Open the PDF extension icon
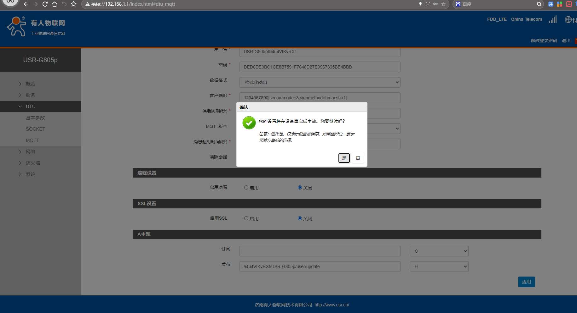Image resolution: width=577 pixels, height=313 pixels. (569, 4)
